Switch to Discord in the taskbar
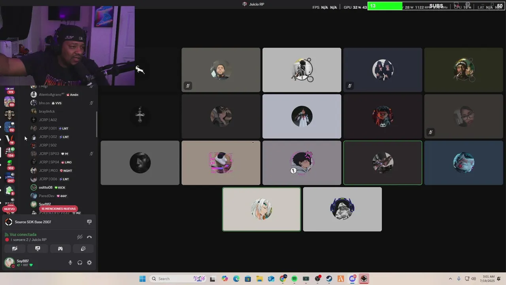506x285 pixels. coord(352,279)
